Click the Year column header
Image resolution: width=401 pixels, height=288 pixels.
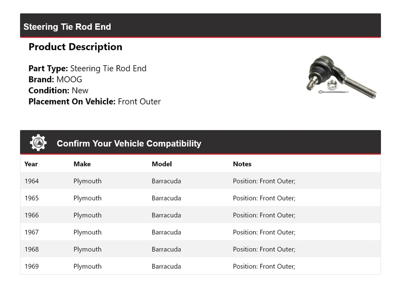click(x=31, y=164)
